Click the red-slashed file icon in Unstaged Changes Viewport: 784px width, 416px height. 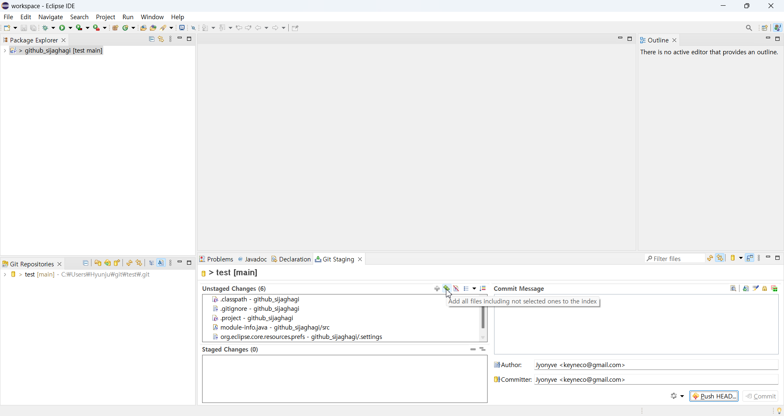tap(457, 289)
